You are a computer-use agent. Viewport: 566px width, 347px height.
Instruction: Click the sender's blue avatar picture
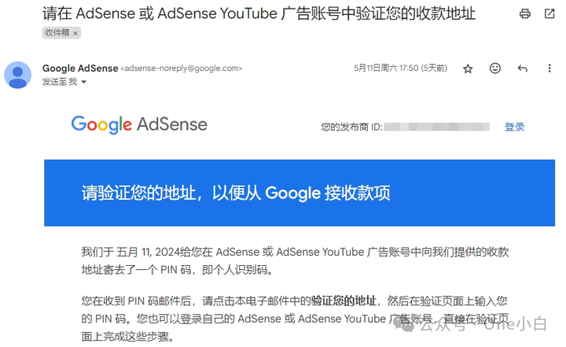(17, 75)
